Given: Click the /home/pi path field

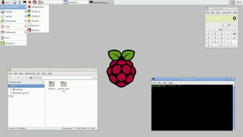Looking at the screenshot, I should [63, 78].
